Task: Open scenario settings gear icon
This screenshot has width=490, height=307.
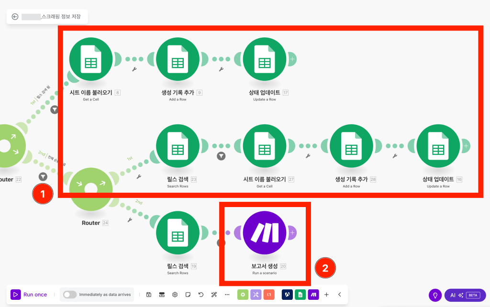Action: click(x=175, y=295)
